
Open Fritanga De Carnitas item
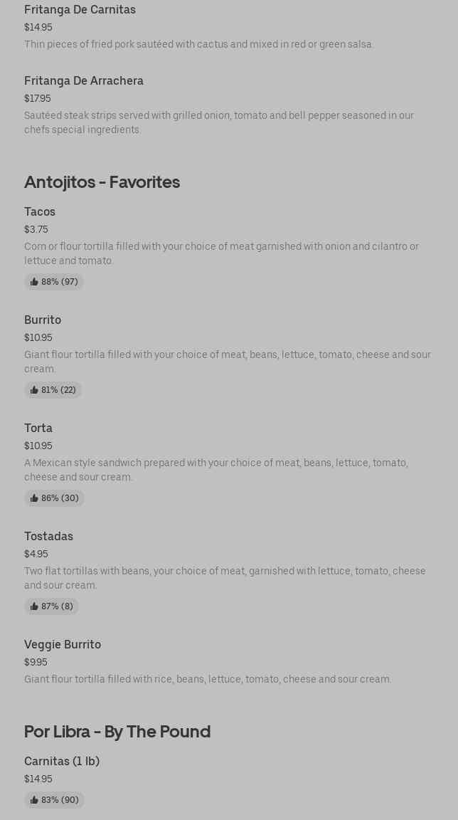point(80,9)
